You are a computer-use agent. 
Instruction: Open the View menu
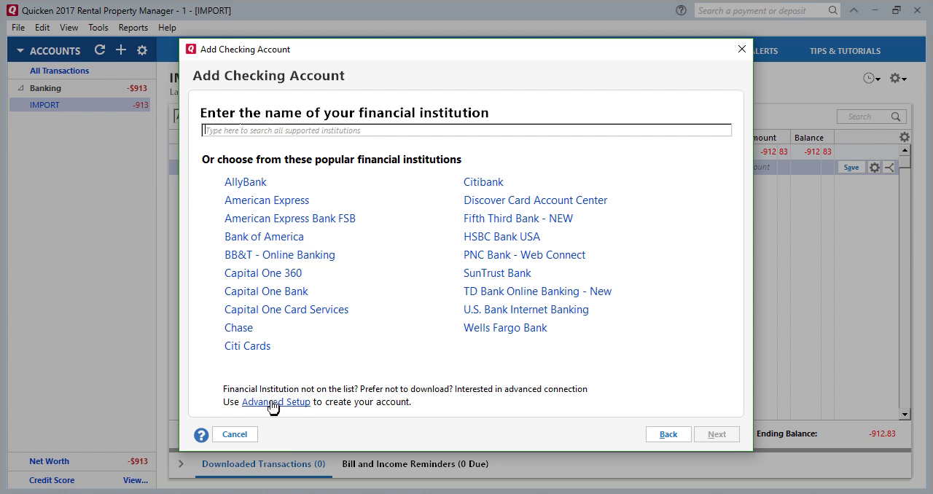tap(69, 28)
